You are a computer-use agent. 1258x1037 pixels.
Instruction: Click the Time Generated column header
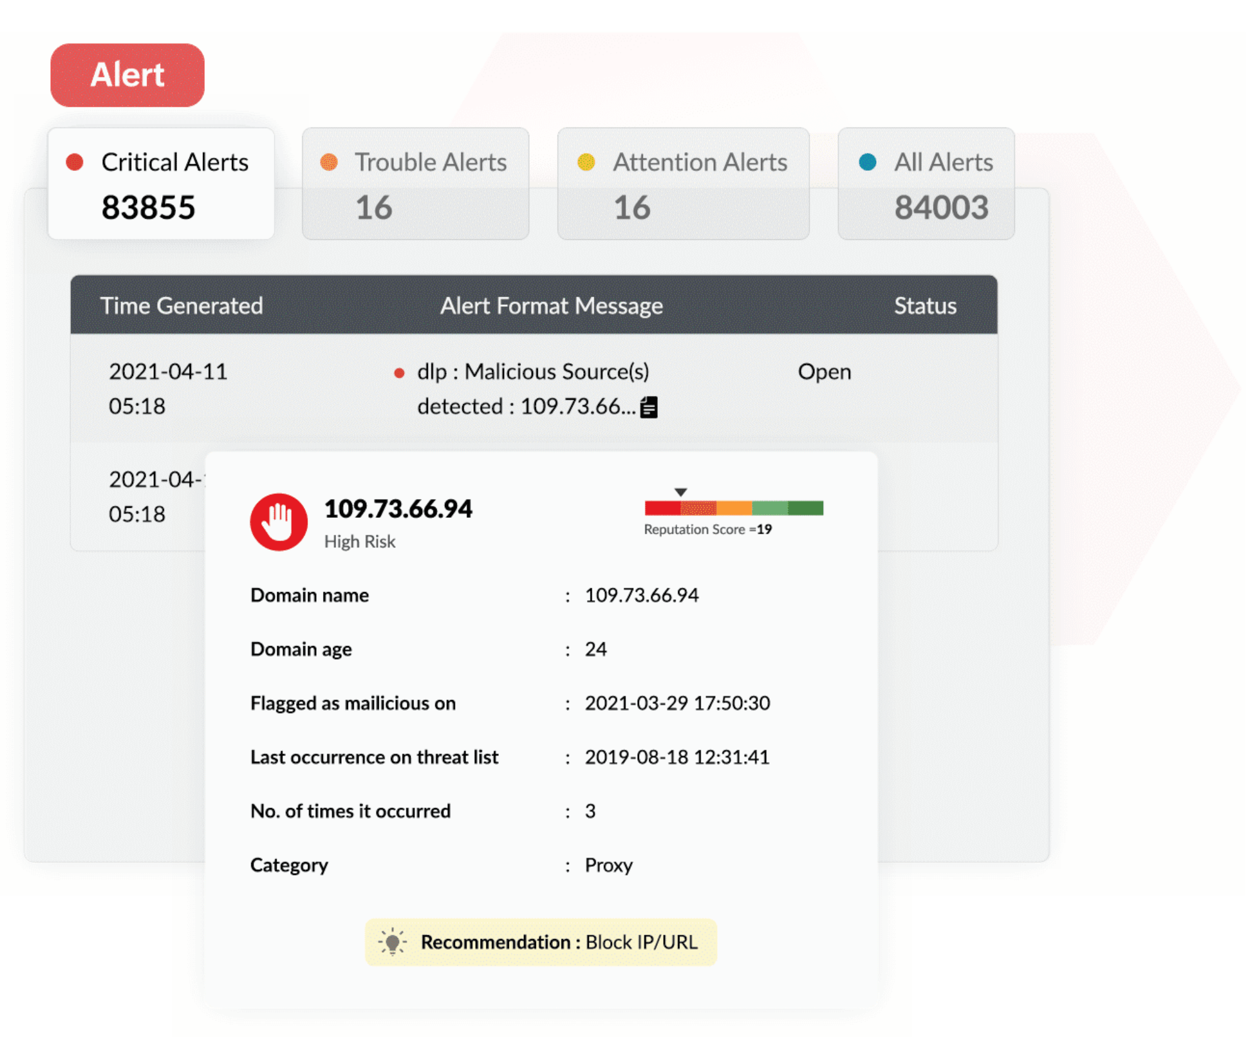pos(182,306)
